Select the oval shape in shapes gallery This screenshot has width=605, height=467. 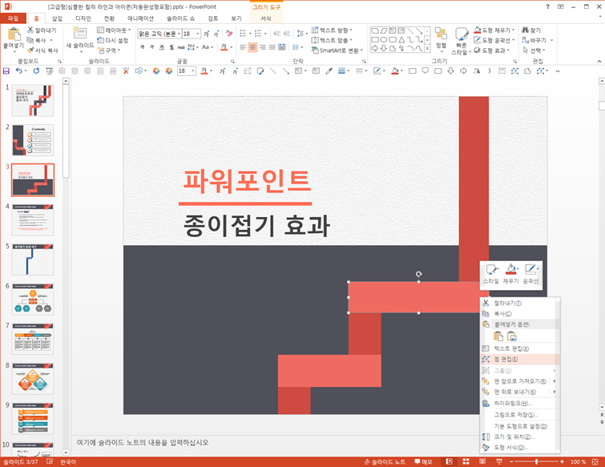(x=384, y=40)
